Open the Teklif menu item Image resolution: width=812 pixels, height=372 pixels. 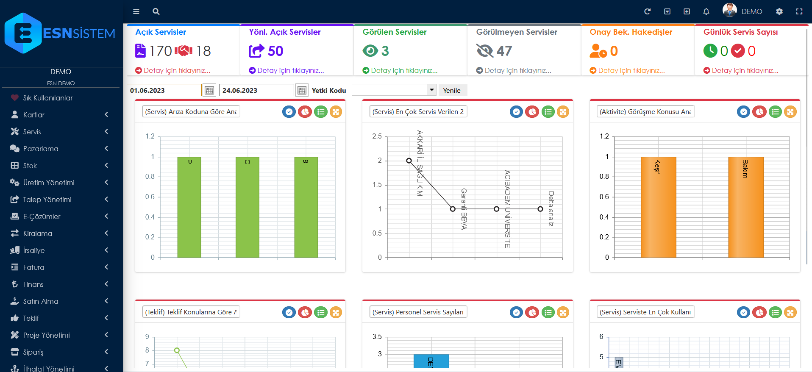[61, 318]
